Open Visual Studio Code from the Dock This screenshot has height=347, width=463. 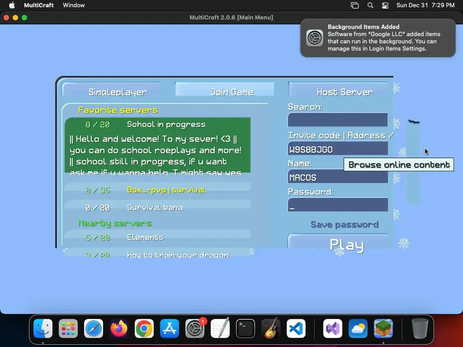click(x=296, y=328)
